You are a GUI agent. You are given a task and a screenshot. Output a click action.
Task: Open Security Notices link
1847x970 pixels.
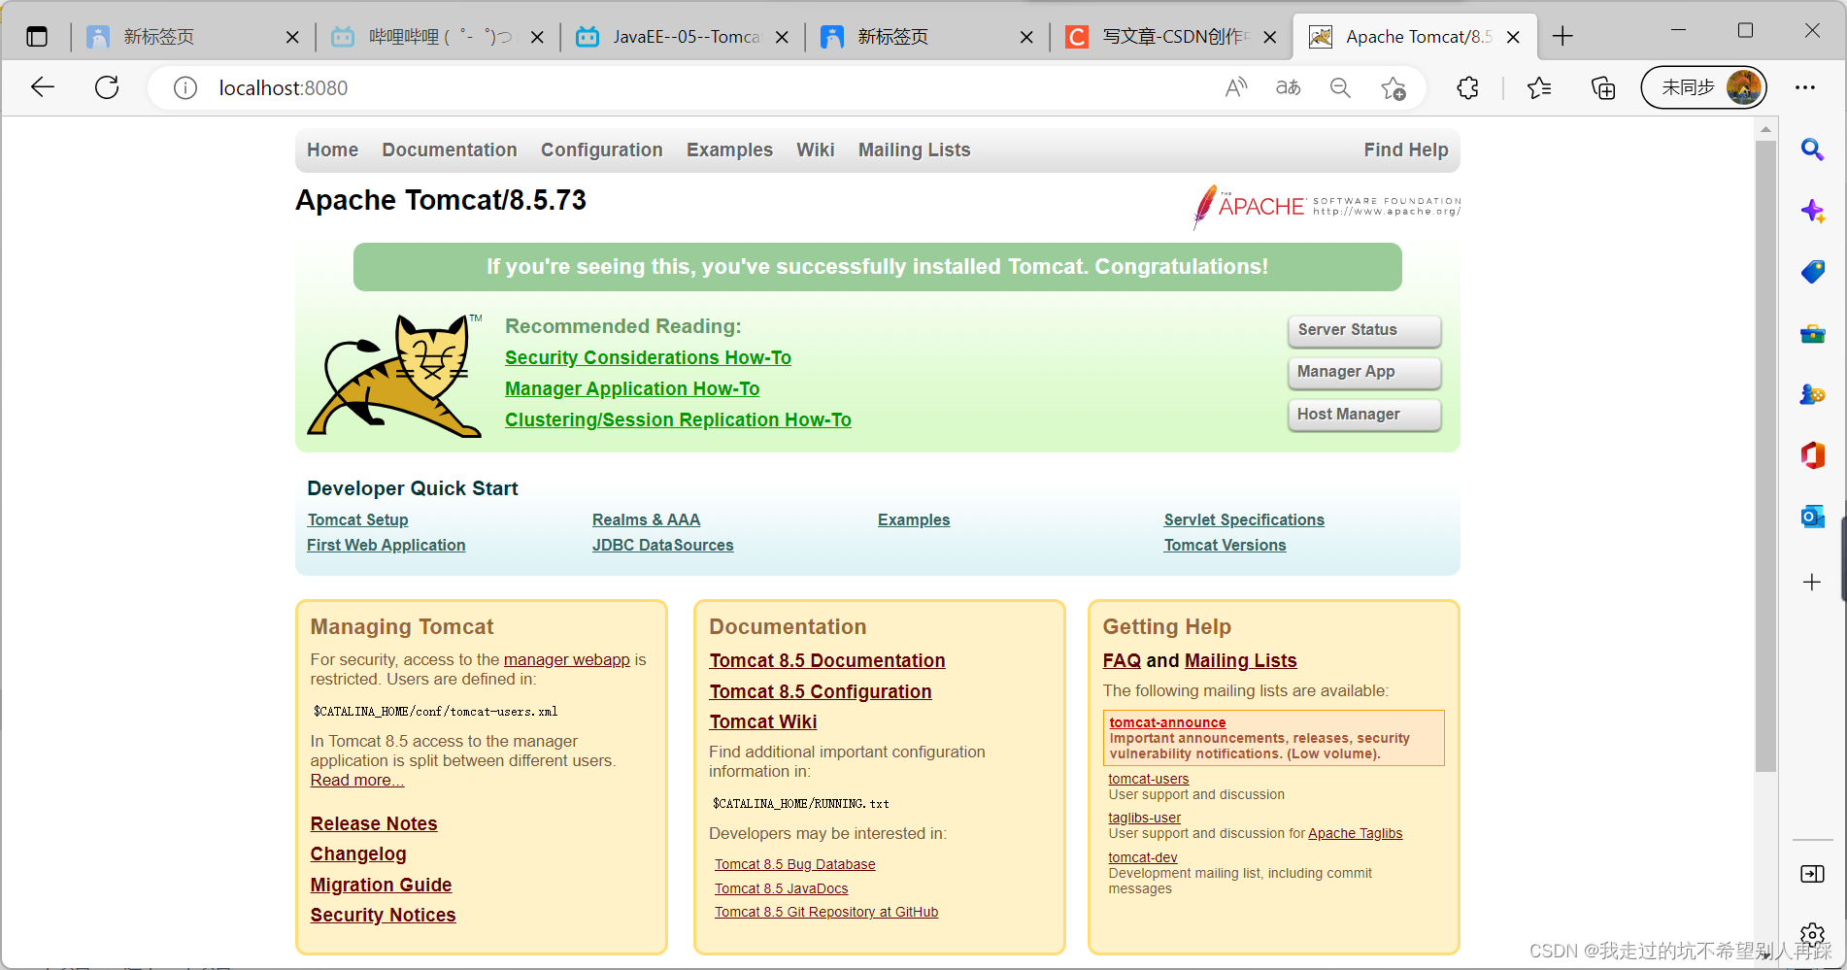pos(383,915)
